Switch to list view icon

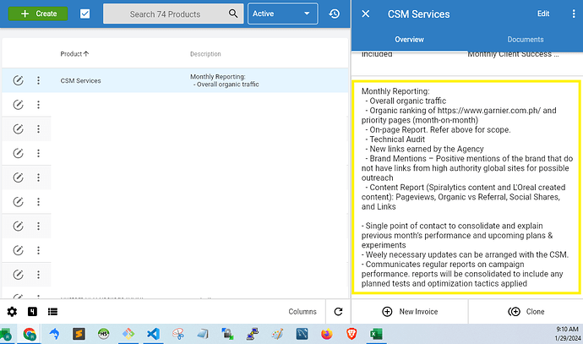click(52, 312)
